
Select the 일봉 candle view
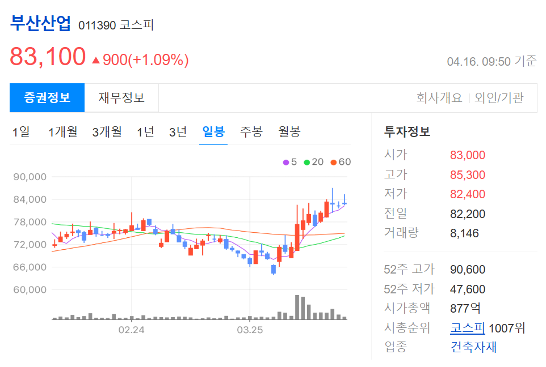tap(213, 131)
